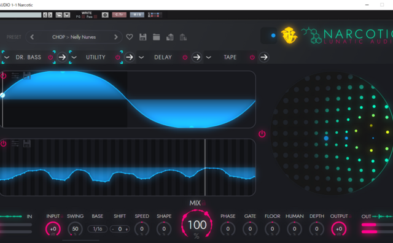393x243 pixels.
Task: Route DR. BASS onward with its arrow
Action: coord(62,57)
